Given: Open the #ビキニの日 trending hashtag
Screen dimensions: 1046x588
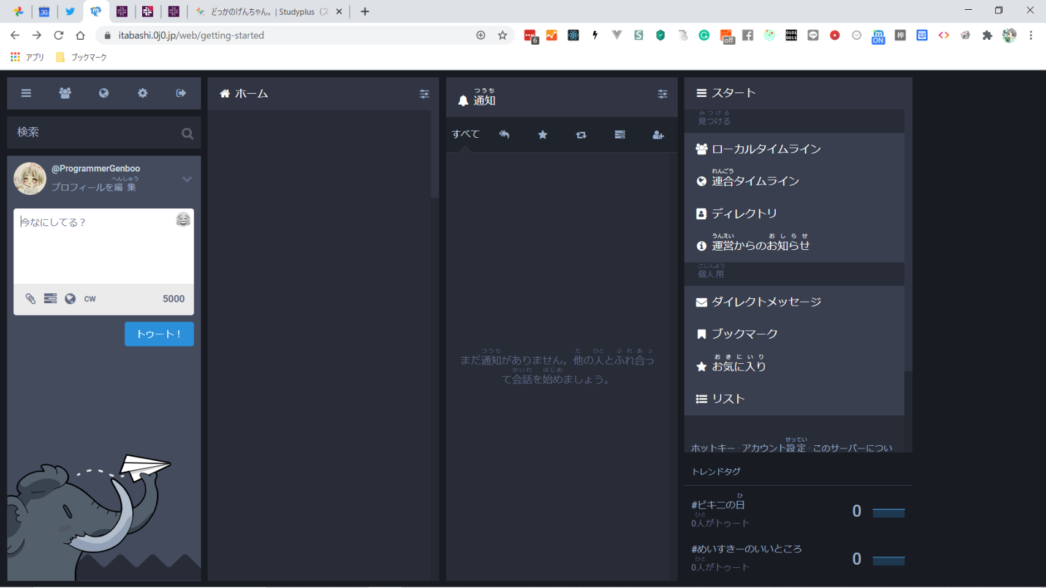Looking at the screenshot, I should tap(718, 505).
